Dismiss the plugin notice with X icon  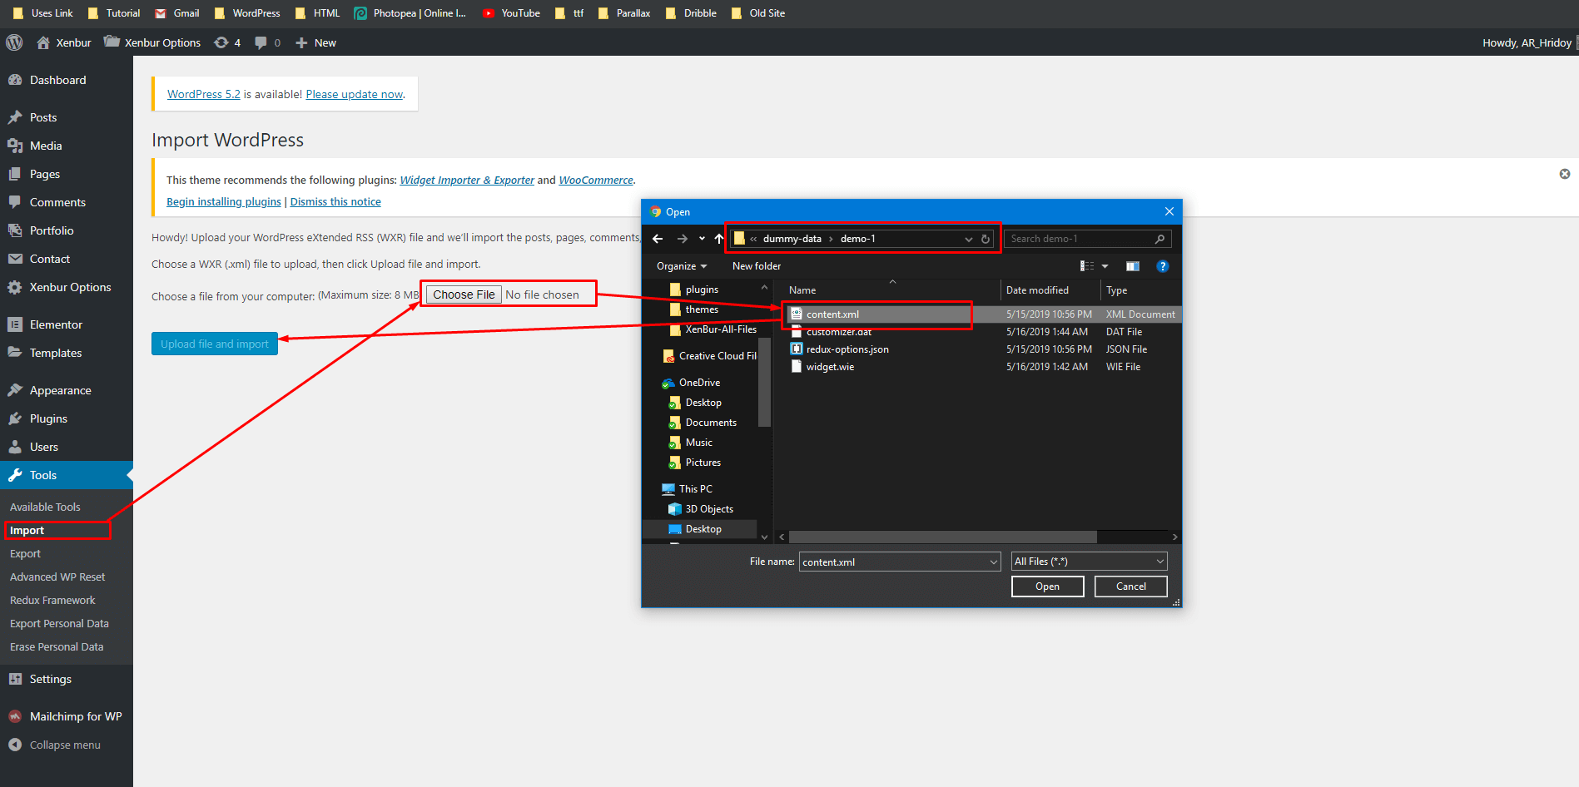[x=1564, y=174]
